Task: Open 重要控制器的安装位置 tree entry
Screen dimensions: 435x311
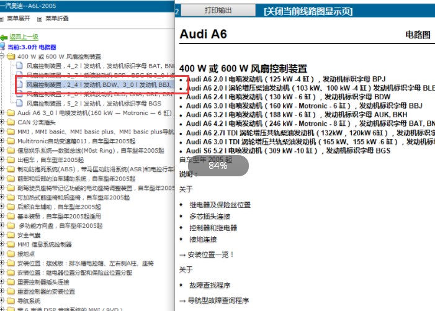Action: tap(46, 292)
